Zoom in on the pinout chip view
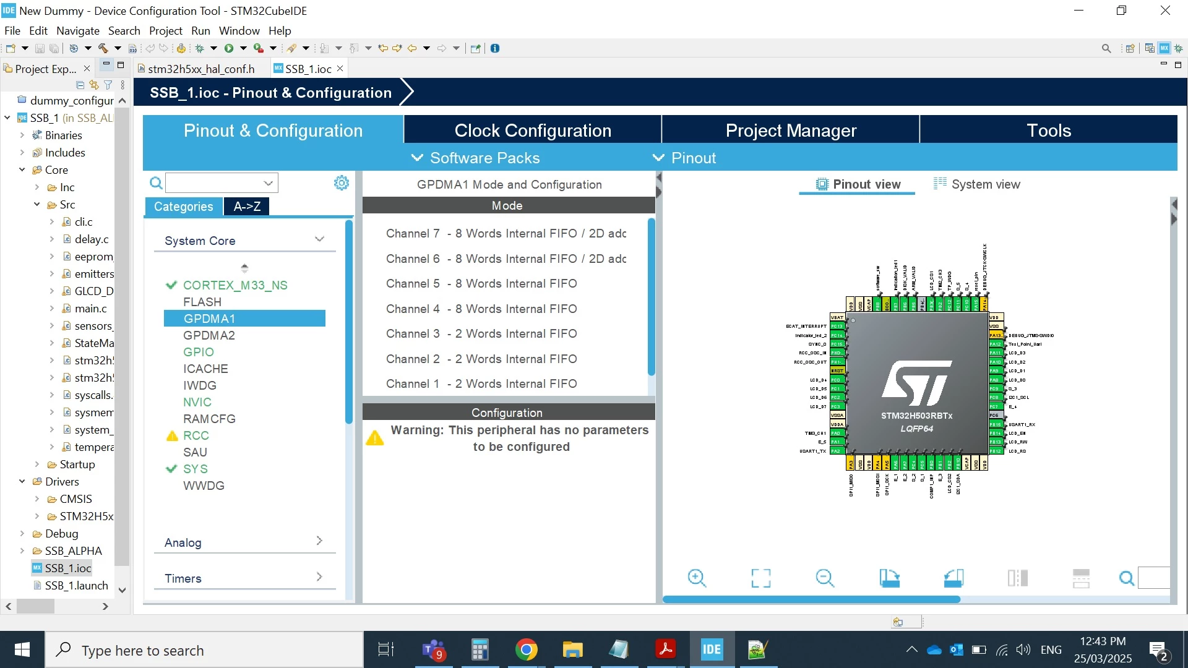This screenshot has width=1188, height=668. (x=697, y=578)
